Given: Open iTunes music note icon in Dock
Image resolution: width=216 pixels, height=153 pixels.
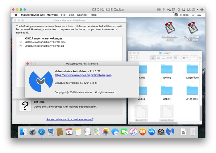Looking at the screenshot, I should [133, 132].
